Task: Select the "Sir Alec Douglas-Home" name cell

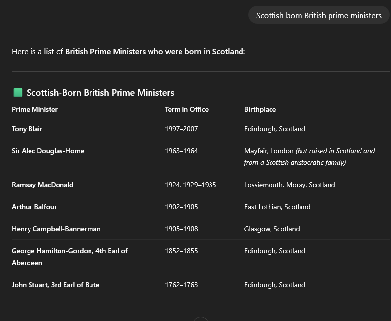Action: click(x=48, y=151)
